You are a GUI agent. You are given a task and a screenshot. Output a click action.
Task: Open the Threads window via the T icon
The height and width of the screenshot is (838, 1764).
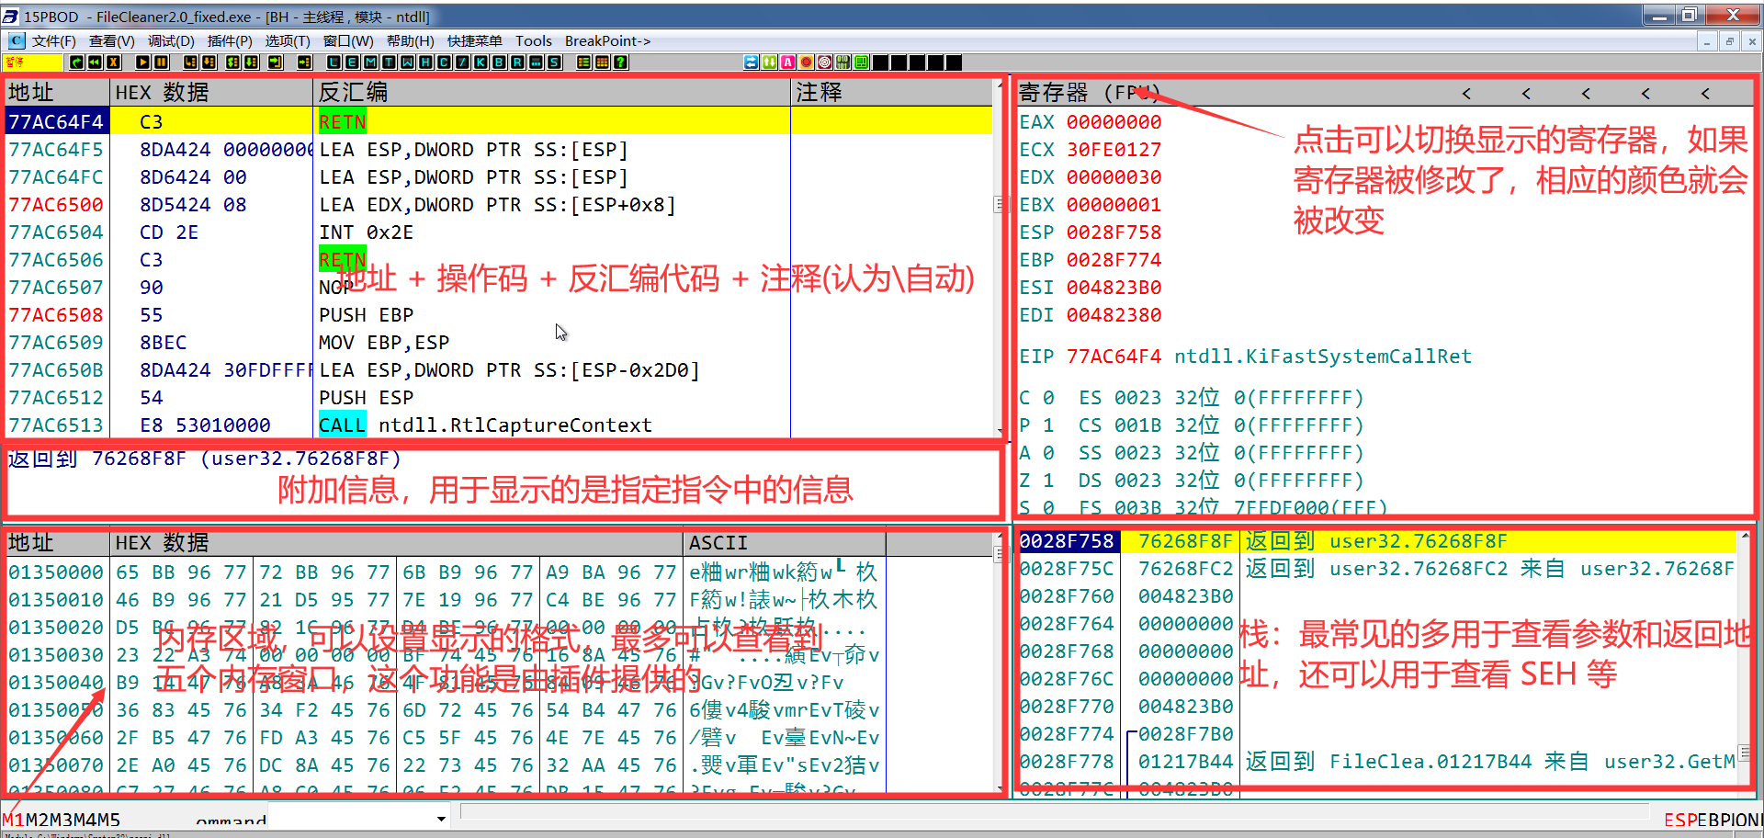tap(390, 62)
